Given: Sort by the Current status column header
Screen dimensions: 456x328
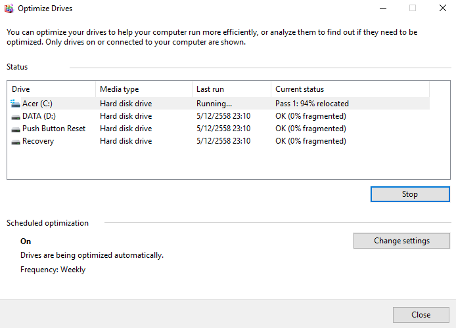Looking at the screenshot, I should tap(350, 89).
